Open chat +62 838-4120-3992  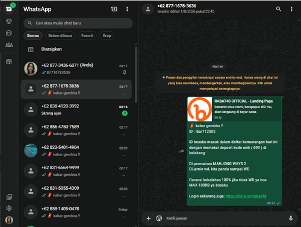(x=76, y=109)
